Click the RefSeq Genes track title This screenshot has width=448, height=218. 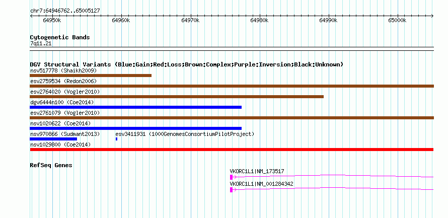pos(51,165)
